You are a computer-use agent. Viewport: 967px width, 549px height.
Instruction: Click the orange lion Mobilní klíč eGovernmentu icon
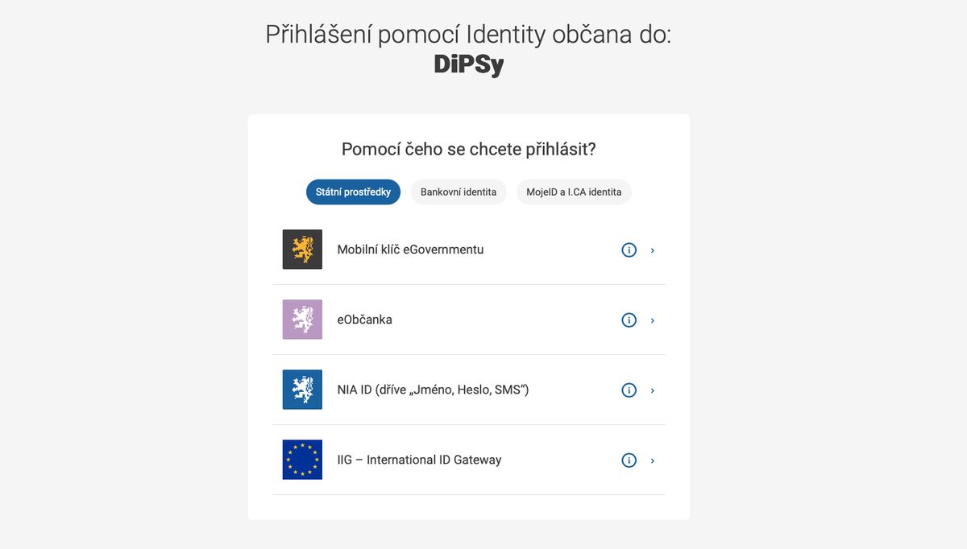point(302,250)
